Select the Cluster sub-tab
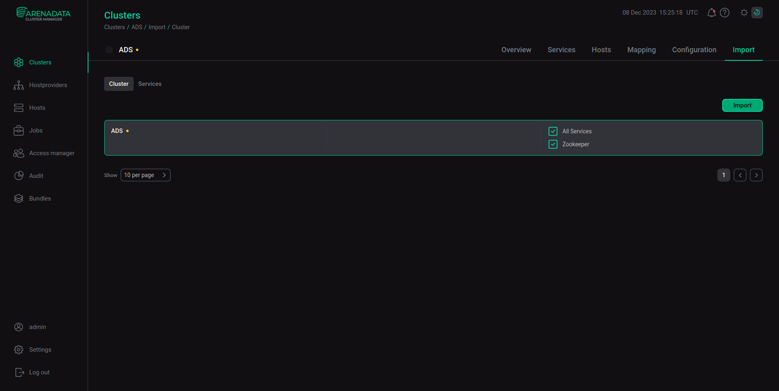 click(119, 84)
